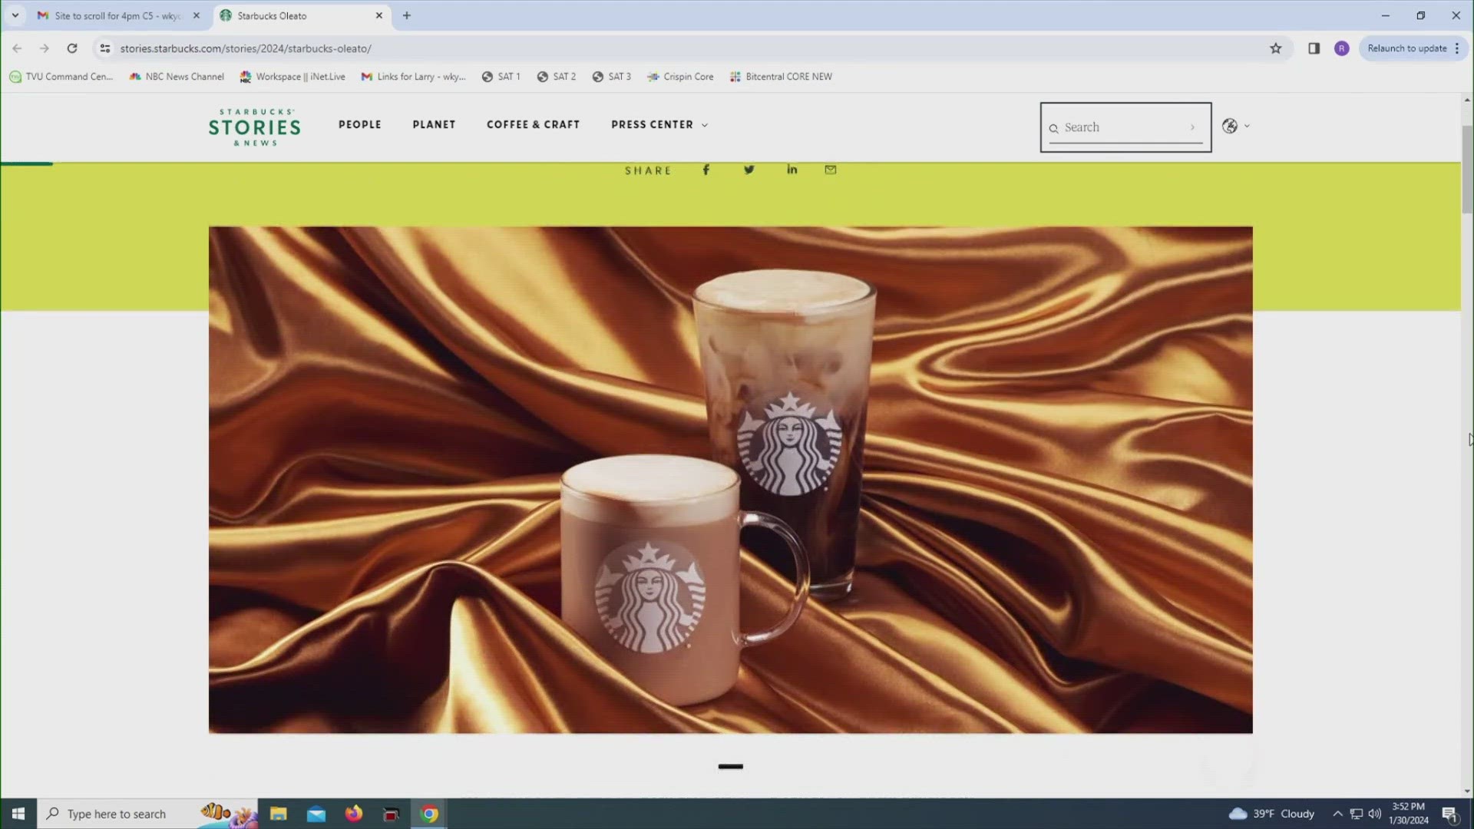Click the Oleato drinks hero image

(x=730, y=480)
